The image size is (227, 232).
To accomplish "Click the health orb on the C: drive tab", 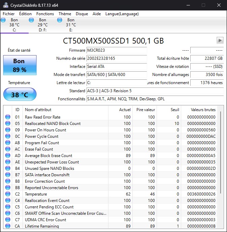I will click(x=3, y=20).
